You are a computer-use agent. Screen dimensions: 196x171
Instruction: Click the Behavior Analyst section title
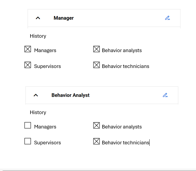point(71,95)
